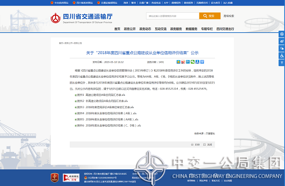Click the 关闭 close button below the article
Viewport: 285px width, 186px height.
coord(208,145)
